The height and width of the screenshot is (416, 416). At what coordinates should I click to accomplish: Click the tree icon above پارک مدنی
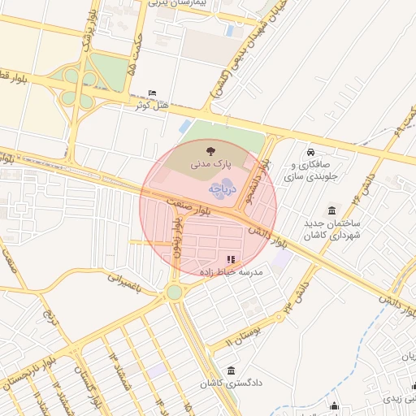[210, 152]
